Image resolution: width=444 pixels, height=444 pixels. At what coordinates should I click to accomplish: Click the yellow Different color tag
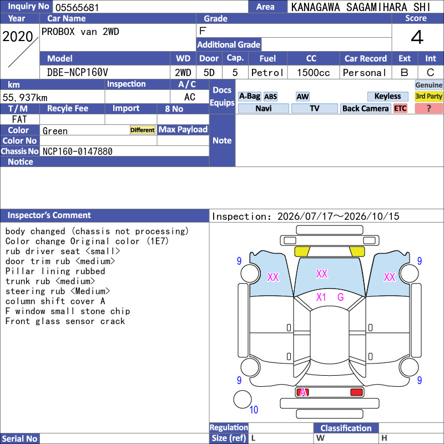pyautogui.click(x=143, y=130)
